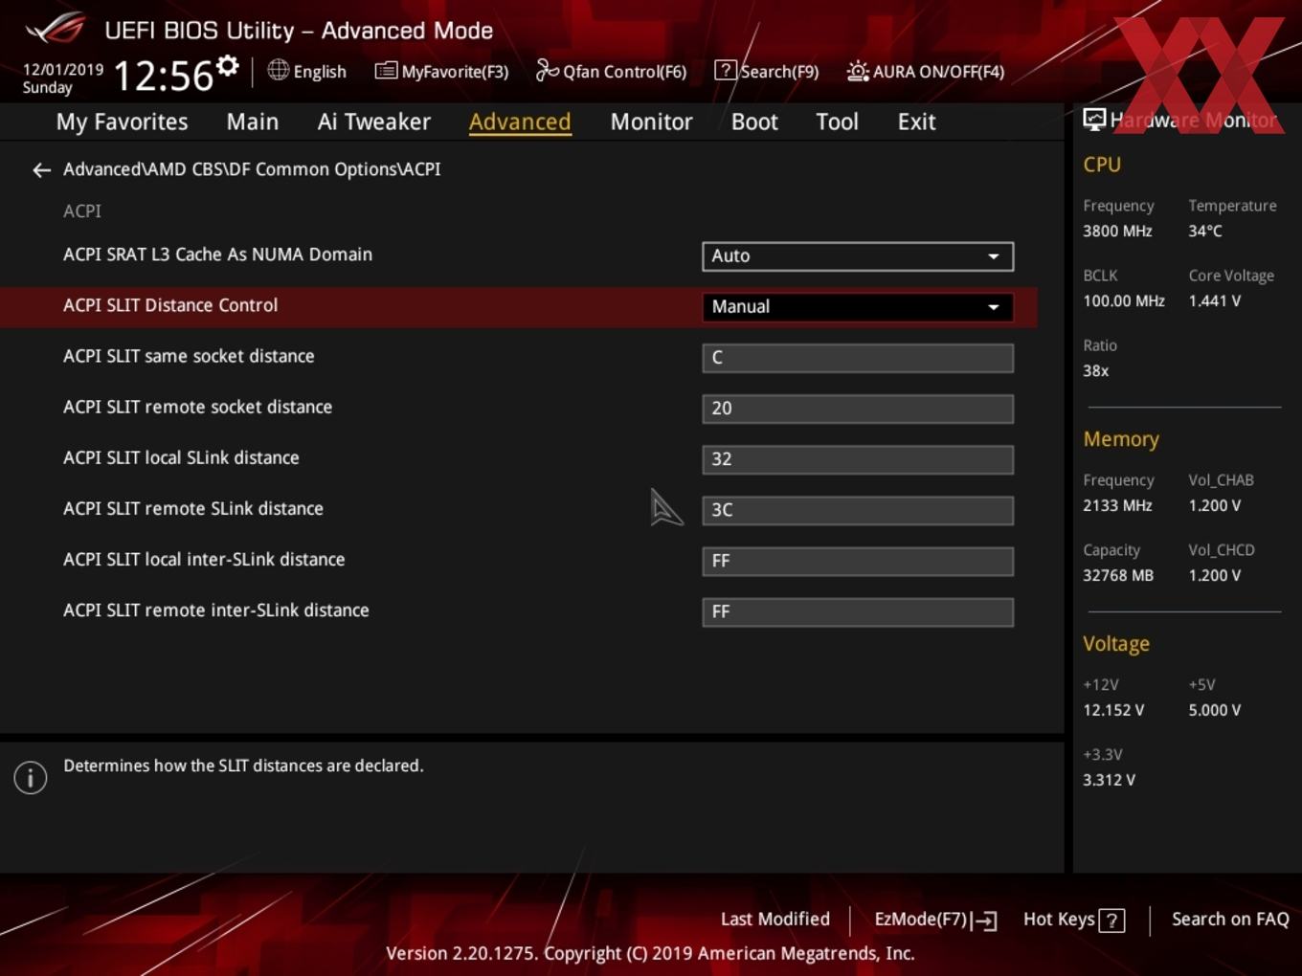
Task: Open the clock settings gear icon
Action: coord(227,66)
